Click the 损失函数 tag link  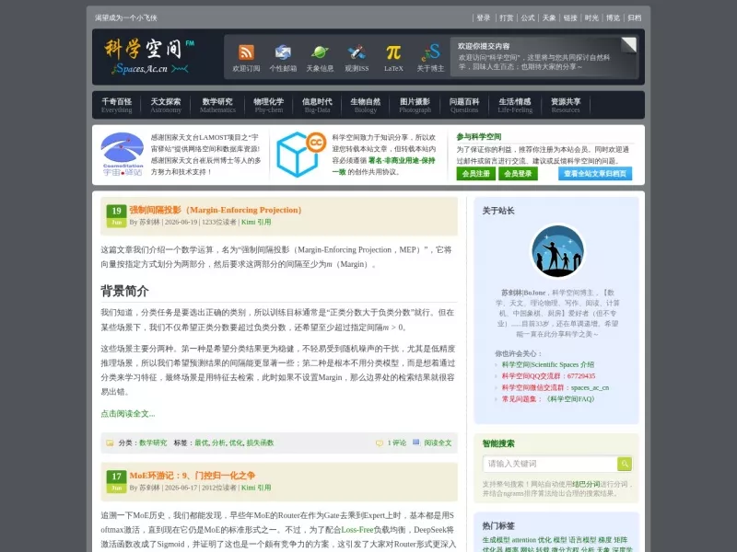pos(260,443)
